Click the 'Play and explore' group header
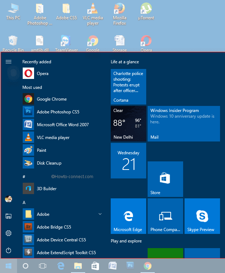The image size is (225, 273). pyautogui.click(x=126, y=241)
